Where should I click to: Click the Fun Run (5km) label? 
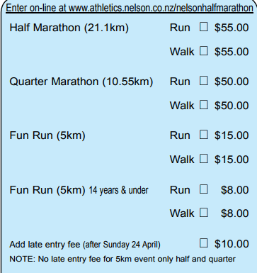[x=47, y=135]
